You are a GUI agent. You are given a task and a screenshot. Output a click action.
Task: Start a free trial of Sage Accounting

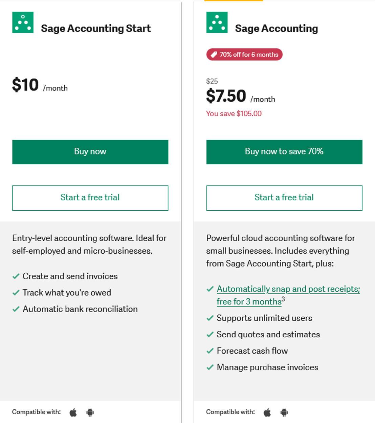(284, 198)
